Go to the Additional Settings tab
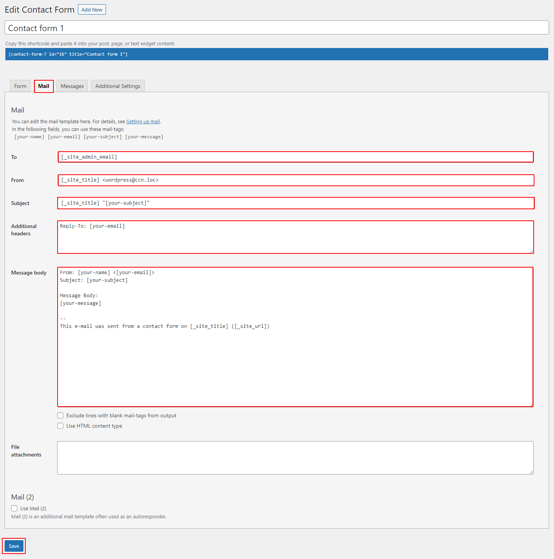 pyautogui.click(x=117, y=86)
